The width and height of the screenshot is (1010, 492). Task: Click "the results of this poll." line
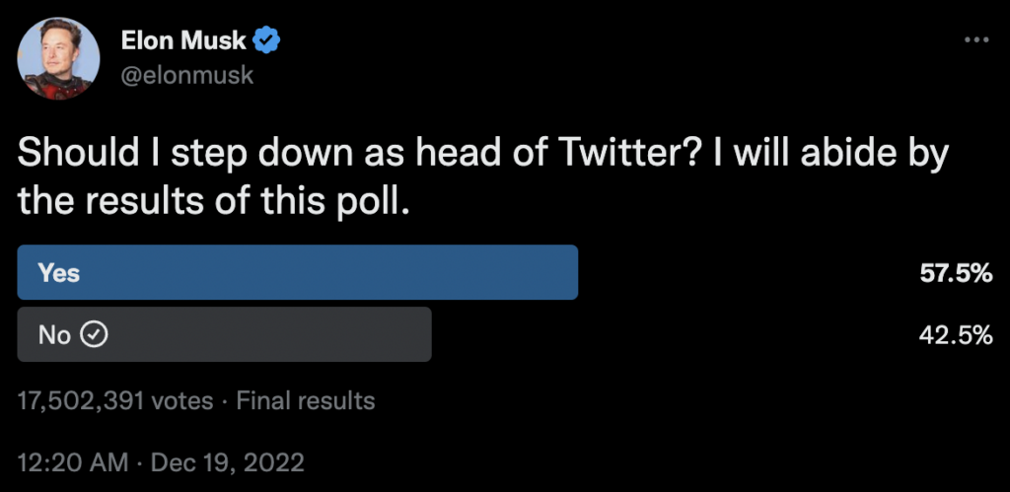click(x=213, y=202)
